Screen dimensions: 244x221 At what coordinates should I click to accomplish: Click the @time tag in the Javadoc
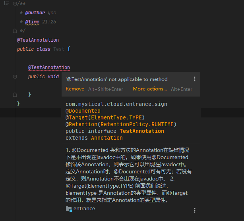coord(32,22)
